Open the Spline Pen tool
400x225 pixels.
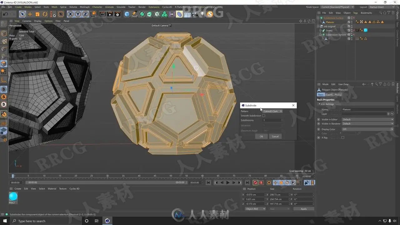(135, 14)
